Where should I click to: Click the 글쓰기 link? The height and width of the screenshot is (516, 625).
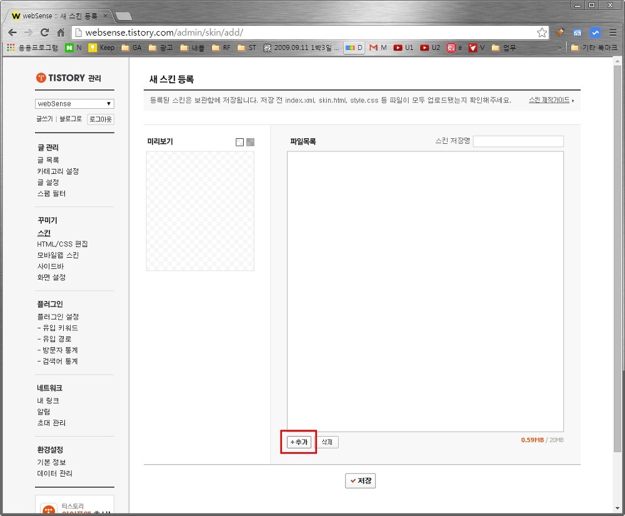coord(44,119)
